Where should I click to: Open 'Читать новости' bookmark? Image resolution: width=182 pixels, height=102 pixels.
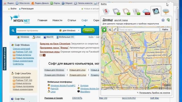[83, 3]
